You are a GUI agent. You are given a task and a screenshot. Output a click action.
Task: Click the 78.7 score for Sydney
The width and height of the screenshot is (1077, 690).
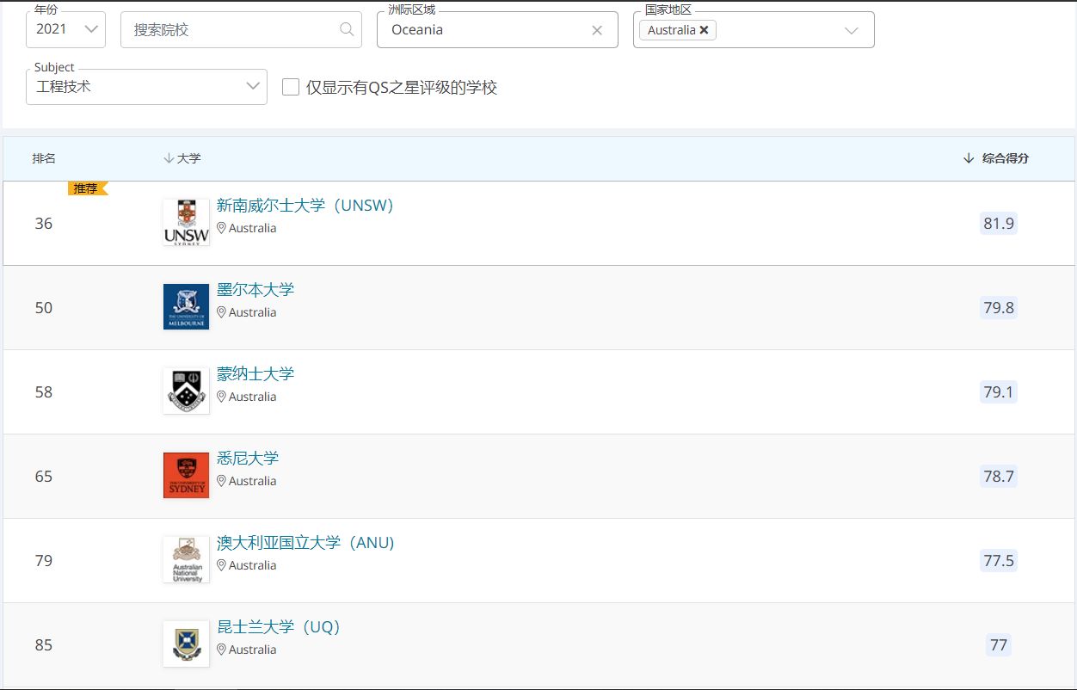click(x=999, y=477)
